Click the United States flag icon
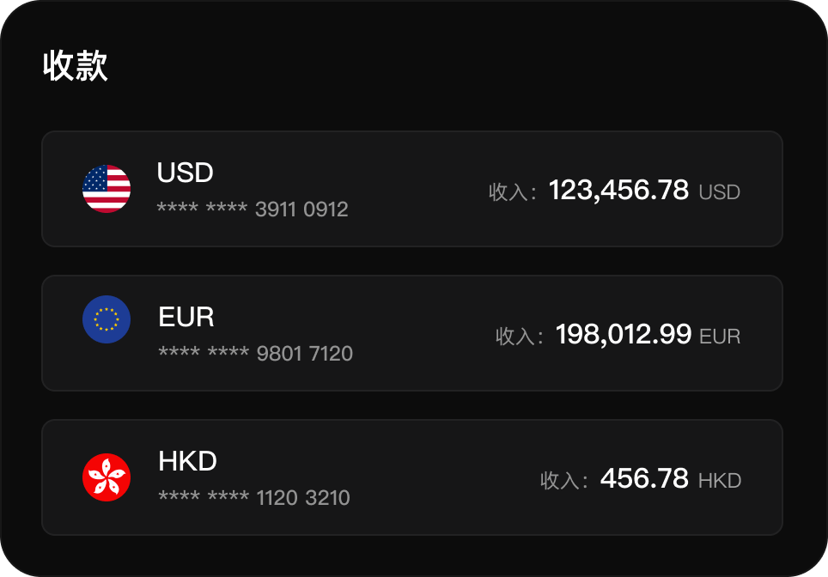The image size is (828, 577). pyautogui.click(x=107, y=189)
